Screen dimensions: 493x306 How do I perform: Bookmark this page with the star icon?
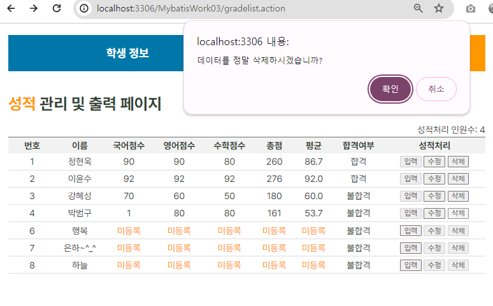tap(439, 8)
